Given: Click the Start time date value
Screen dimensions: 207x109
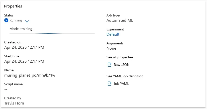Looking at the screenshot, I should 24,61.
